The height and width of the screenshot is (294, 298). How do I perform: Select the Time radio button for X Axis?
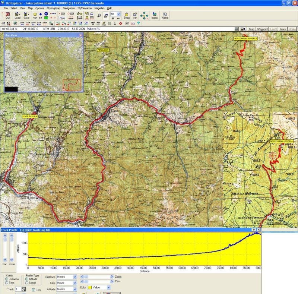tap(7, 283)
